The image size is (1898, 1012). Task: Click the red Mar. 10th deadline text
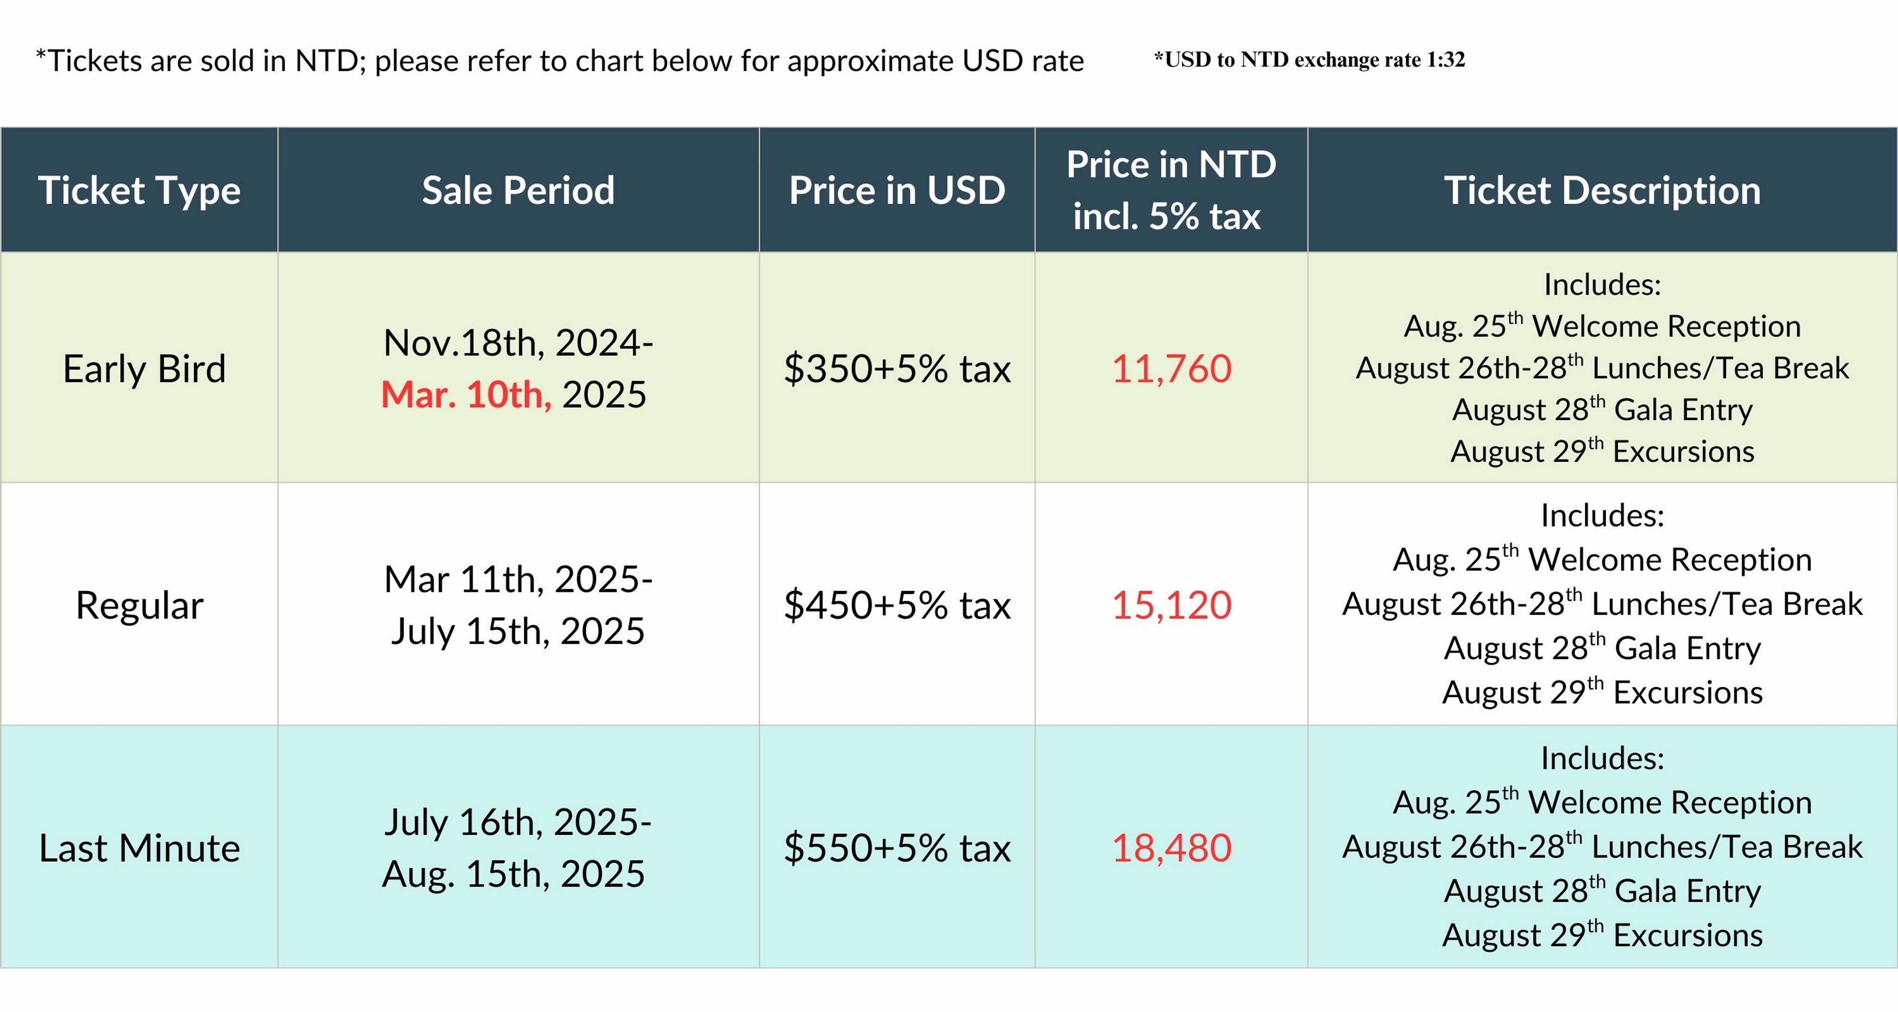point(466,395)
